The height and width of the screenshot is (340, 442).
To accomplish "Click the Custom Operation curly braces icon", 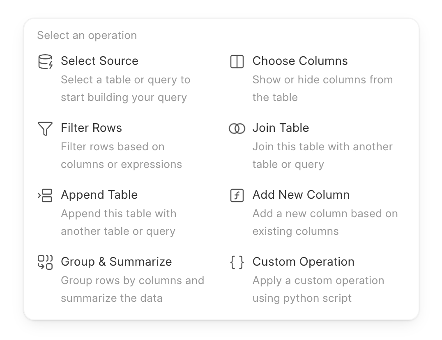I will click(237, 262).
